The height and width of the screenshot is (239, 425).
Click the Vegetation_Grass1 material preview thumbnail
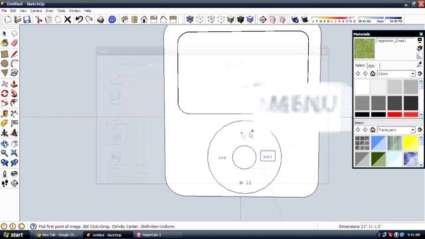(x=365, y=48)
